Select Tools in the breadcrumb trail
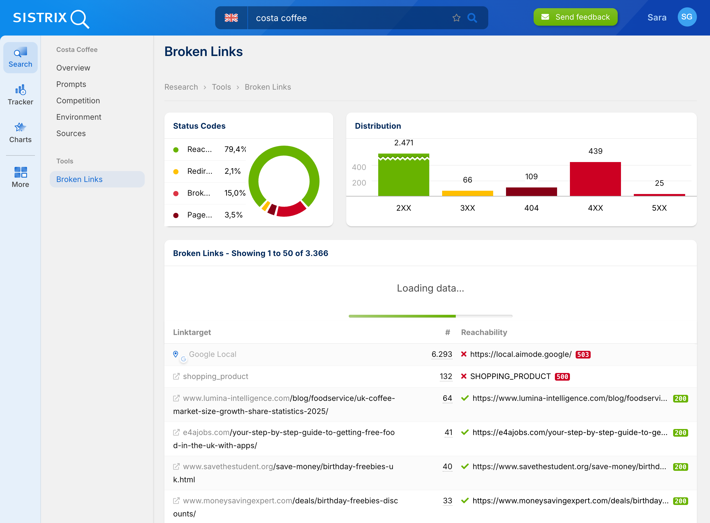The width and height of the screenshot is (710, 523). pyautogui.click(x=221, y=87)
